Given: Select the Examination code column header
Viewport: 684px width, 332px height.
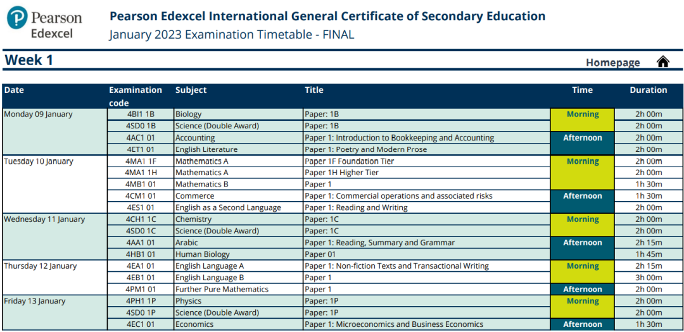Looking at the screenshot, I should (x=136, y=96).
